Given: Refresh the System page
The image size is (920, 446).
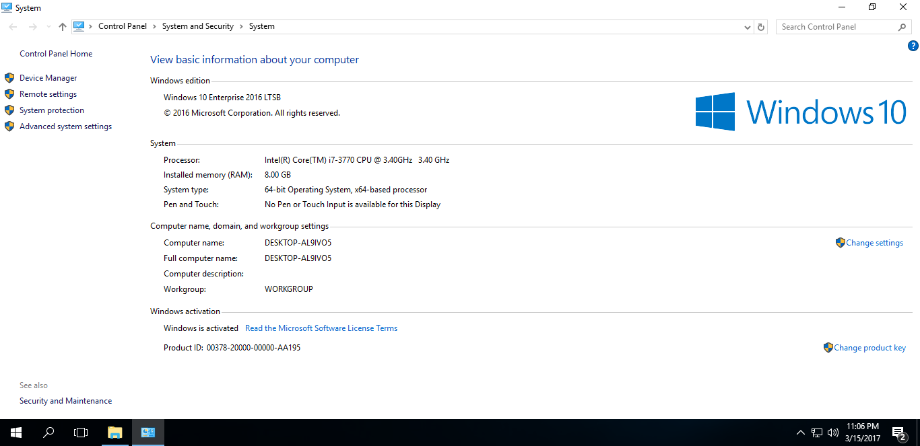Looking at the screenshot, I should [761, 27].
